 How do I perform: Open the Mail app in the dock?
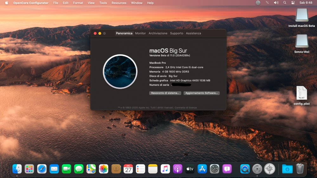(x=54, y=169)
